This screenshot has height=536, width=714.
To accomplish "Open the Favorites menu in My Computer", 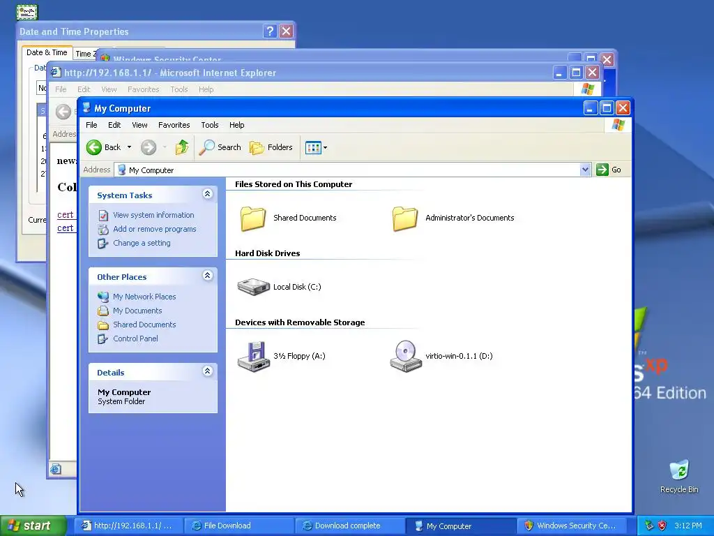I will tap(174, 125).
